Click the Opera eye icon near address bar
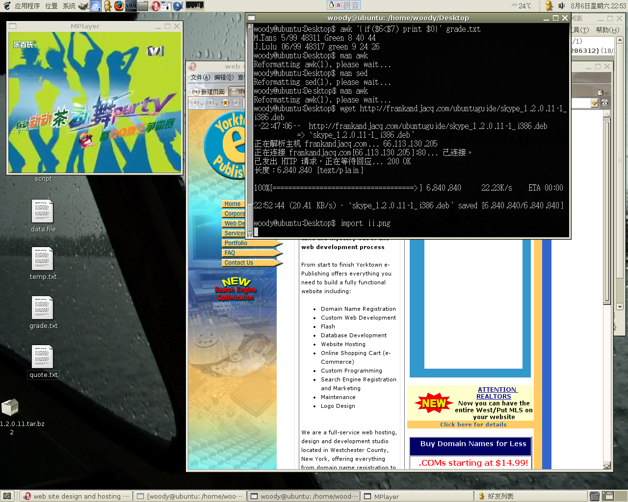The height and width of the screenshot is (502, 628). pos(604,102)
